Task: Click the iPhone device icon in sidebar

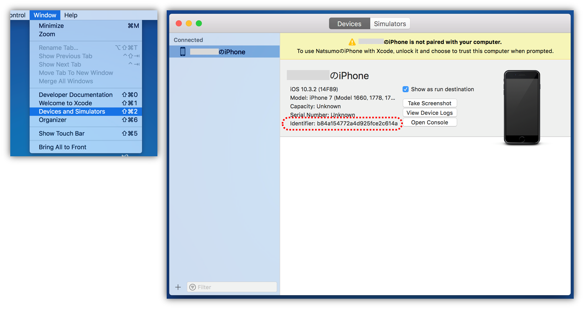Action: coord(183,51)
